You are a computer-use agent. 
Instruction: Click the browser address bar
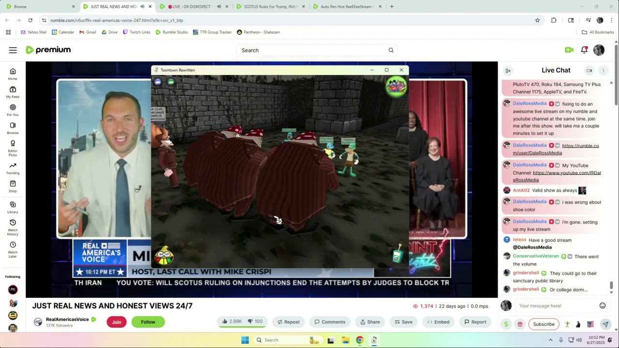pos(285,20)
